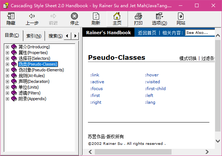222x156 pixels.
Task: Expand the 简介(Introducing) tree node
Action: tap(7, 47)
